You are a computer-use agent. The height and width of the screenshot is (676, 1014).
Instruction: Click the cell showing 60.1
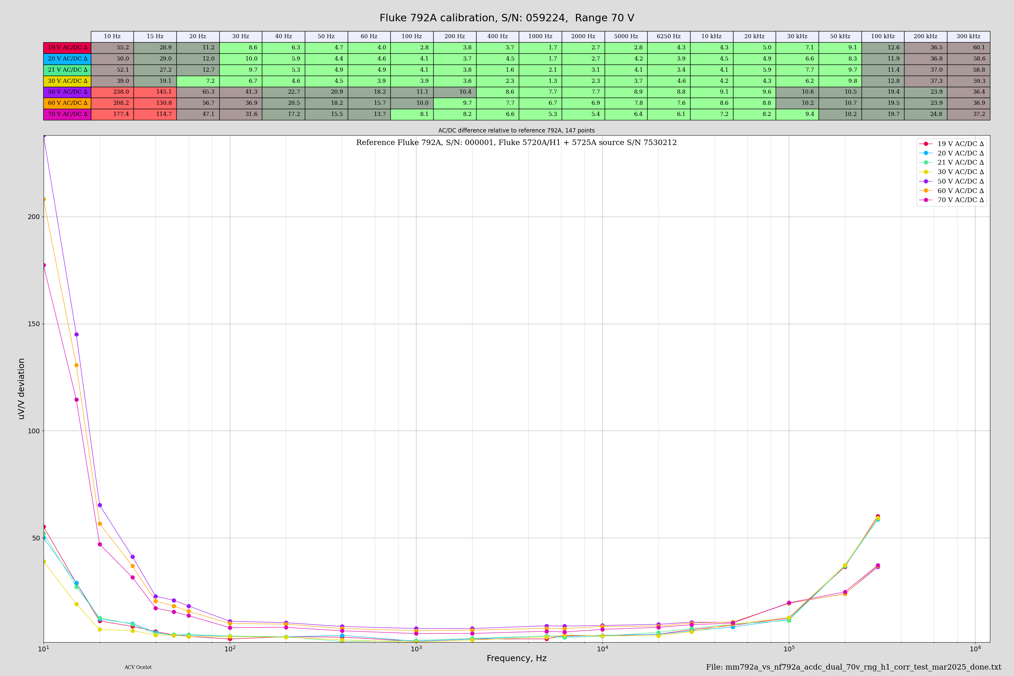pyautogui.click(x=968, y=48)
